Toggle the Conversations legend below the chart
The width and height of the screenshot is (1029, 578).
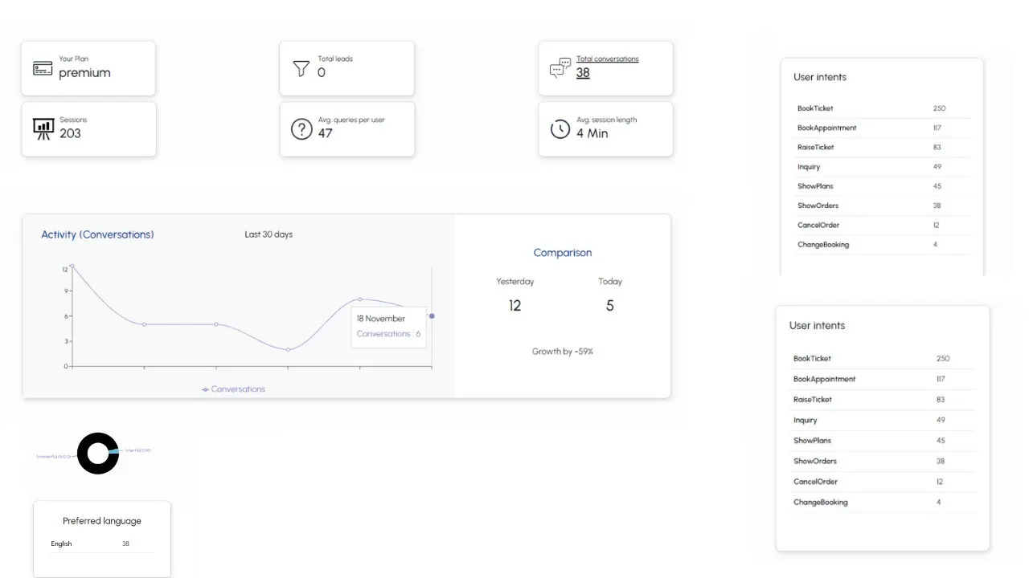pos(233,389)
